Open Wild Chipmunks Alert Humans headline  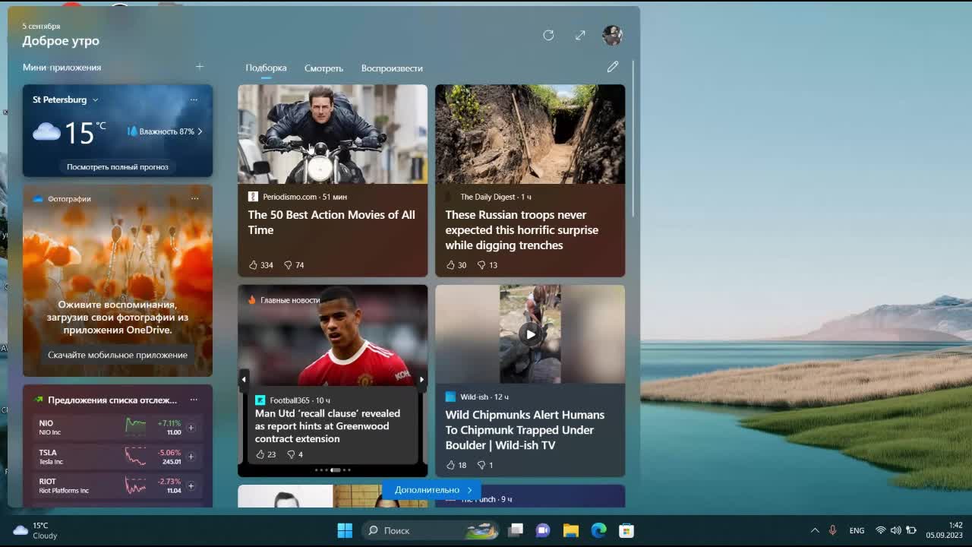coord(525,430)
